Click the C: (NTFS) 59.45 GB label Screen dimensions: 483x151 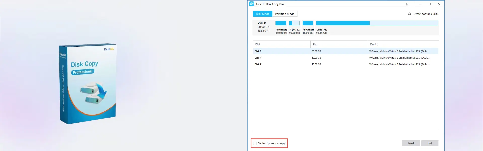coord(321,31)
